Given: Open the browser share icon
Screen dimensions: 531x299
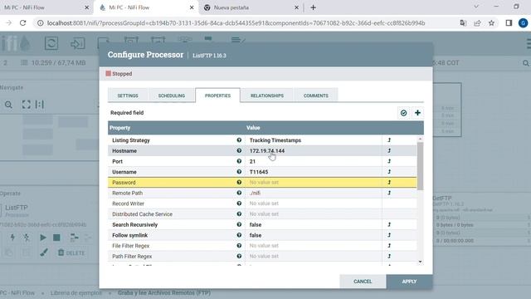Looking at the screenshot, I should coord(477,22).
